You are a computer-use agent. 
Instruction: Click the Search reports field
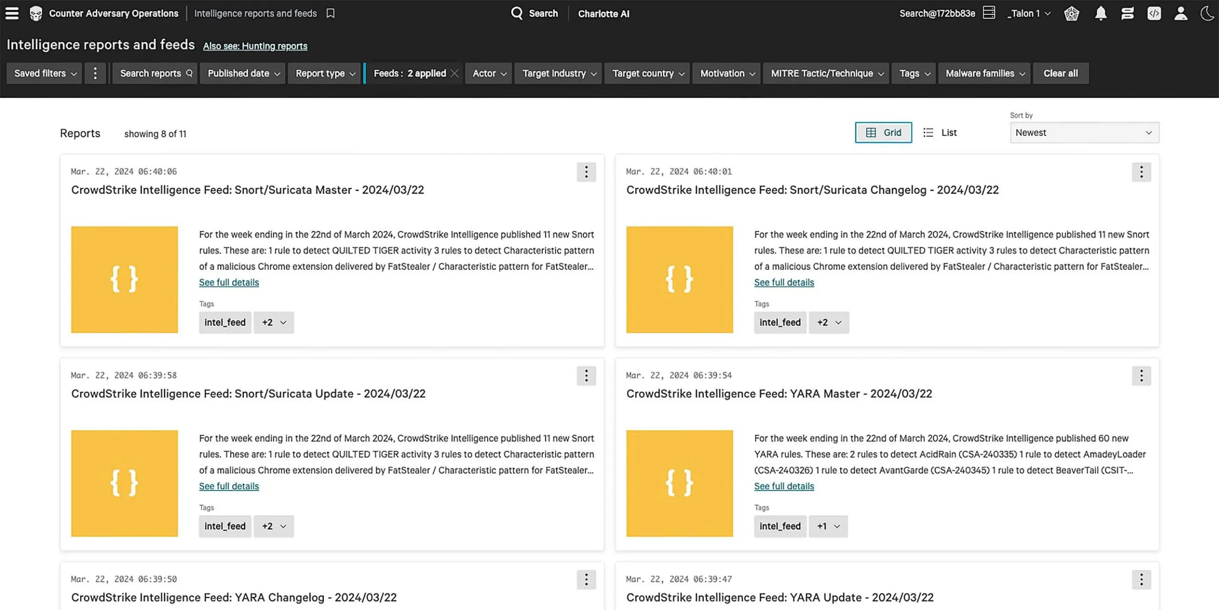[x=155, y=73]
